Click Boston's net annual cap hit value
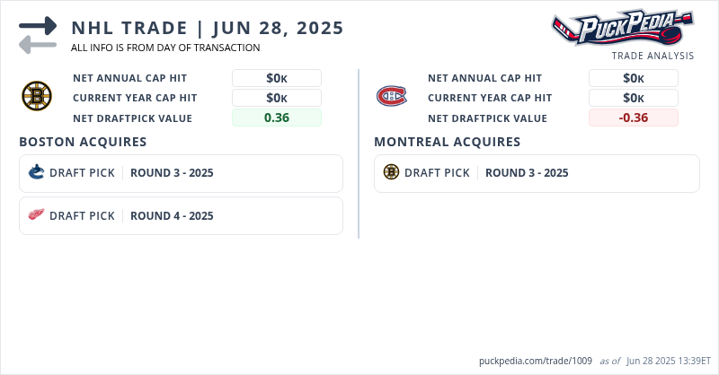 click(277, 78)
